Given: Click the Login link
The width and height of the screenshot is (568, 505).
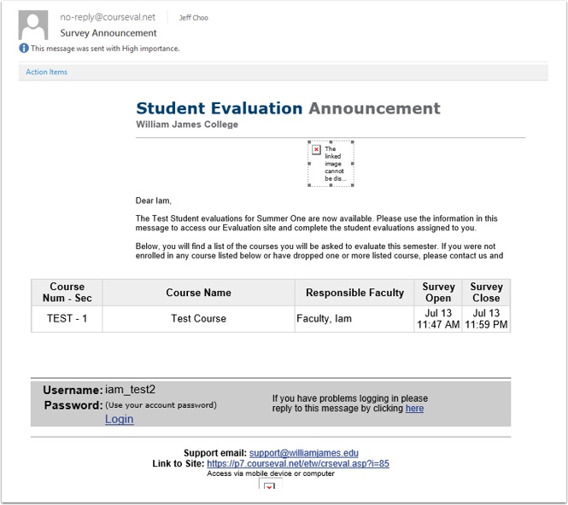Looking at the screenshot, I should point(120,419).
